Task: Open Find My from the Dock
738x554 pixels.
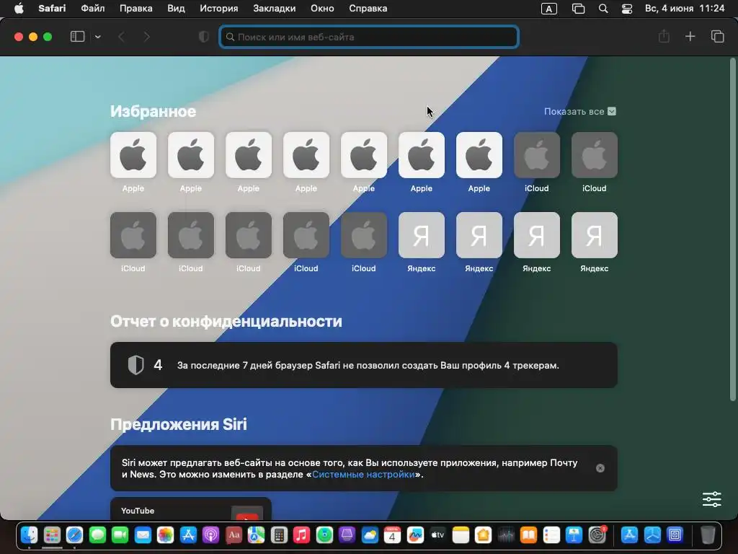Action: tap(324, 535)
